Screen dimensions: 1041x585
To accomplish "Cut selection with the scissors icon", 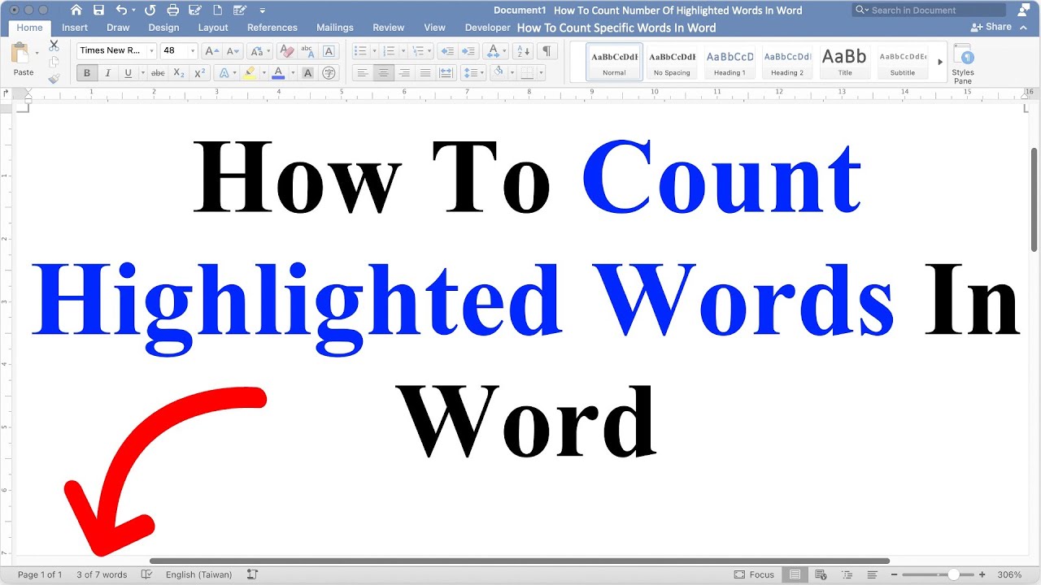I will point(54,45).
